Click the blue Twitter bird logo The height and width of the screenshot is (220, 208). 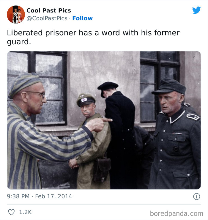tap(196, 10)
